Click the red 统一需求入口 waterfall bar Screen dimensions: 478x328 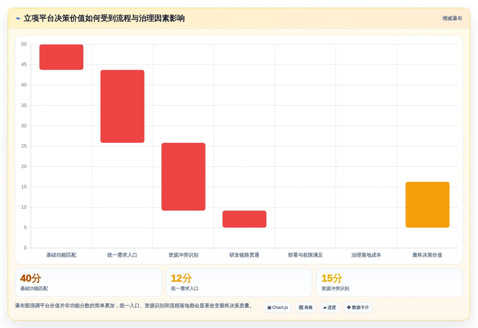click(122, 106)
